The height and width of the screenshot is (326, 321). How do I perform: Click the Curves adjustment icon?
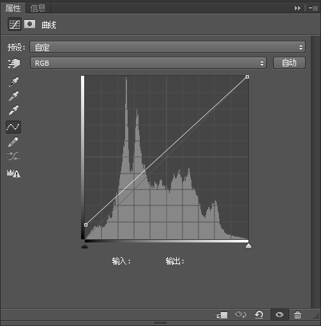coord(15,24)
